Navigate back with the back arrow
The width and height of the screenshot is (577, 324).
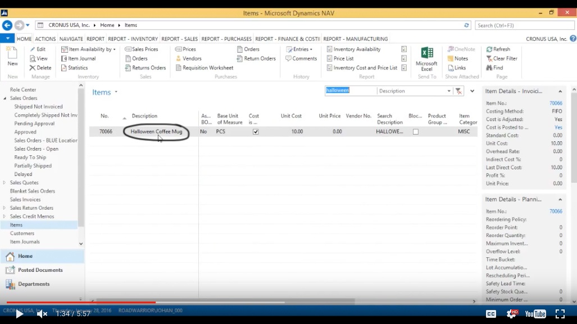tap(7, 25)
